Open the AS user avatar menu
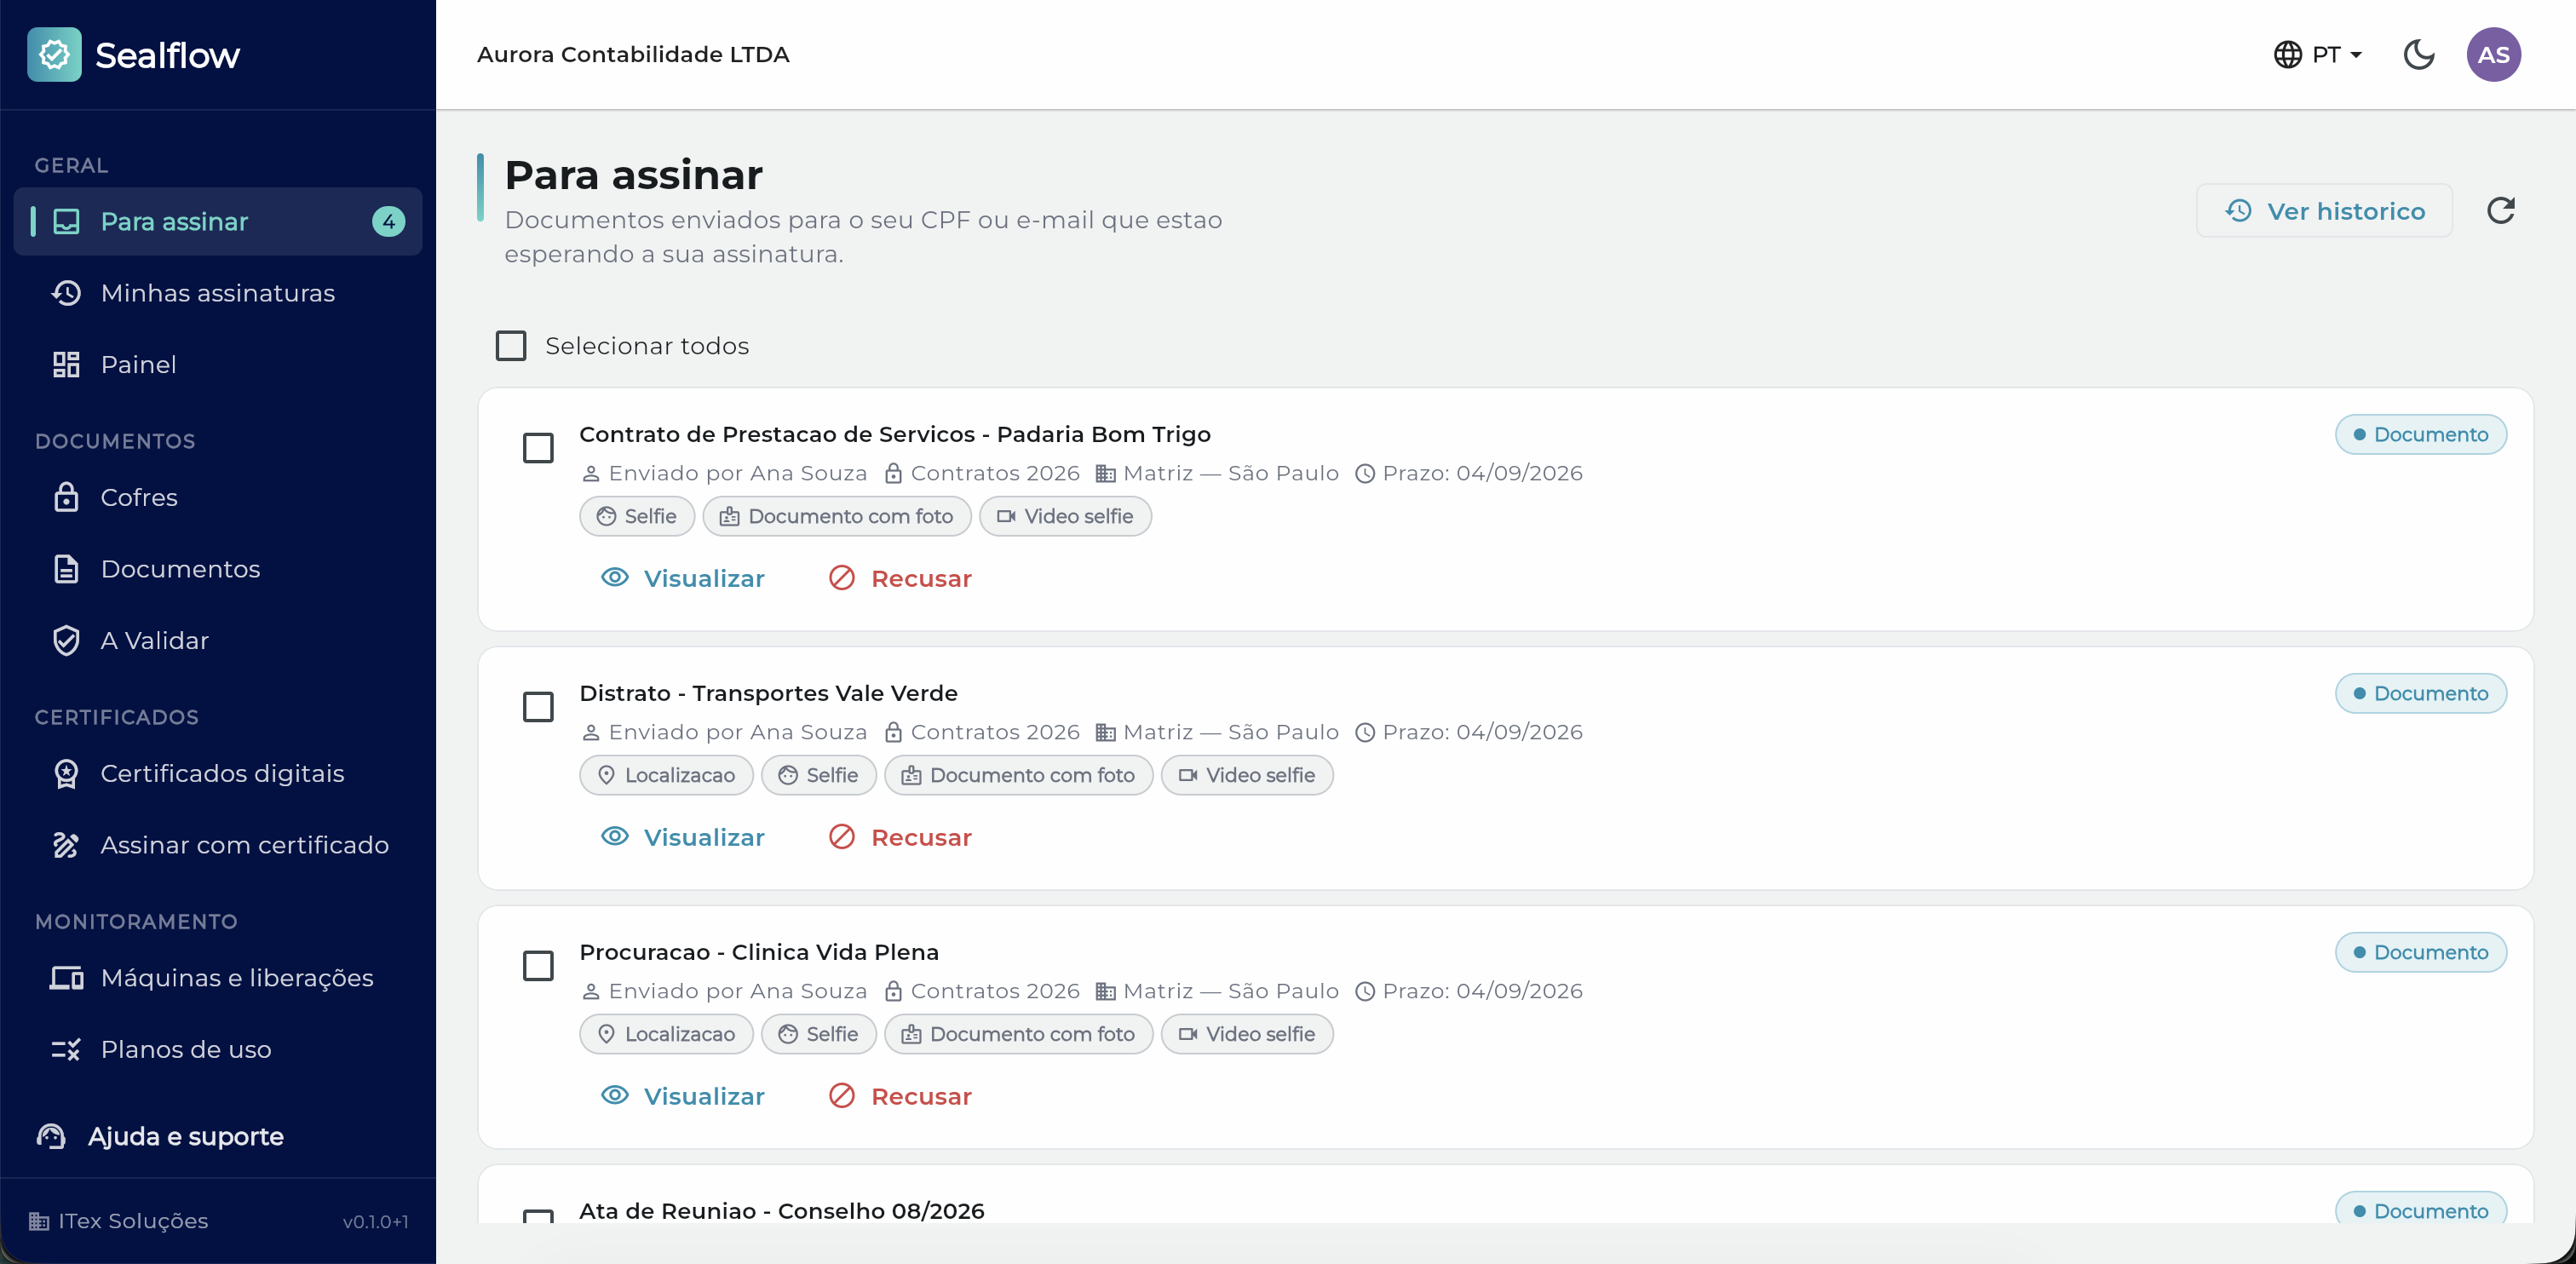 pyautogui.click(x=2493, y=54)
